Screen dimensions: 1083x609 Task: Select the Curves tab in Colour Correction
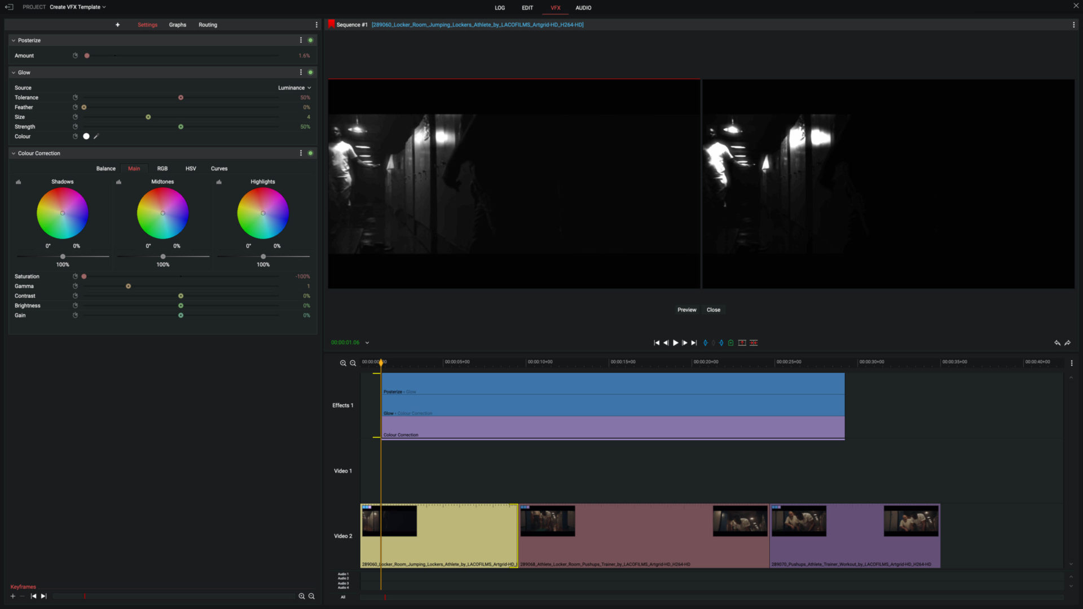[x=219, y=168]
